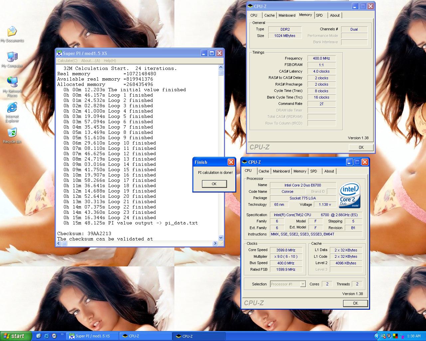
Task: Click OK in PI calculation done dialog
Action: (214, 184)
